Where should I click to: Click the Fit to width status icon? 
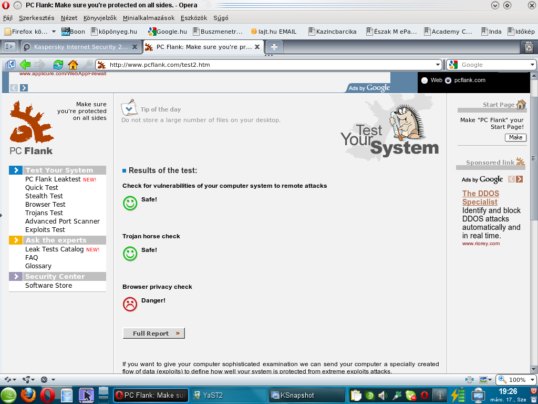pos(469,380)
